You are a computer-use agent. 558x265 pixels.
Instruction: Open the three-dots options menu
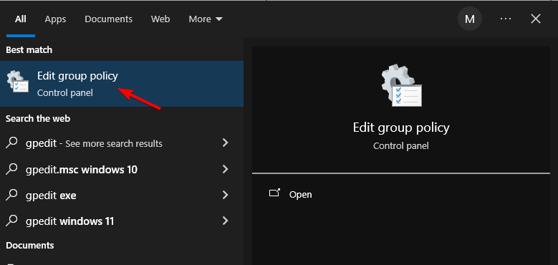tap(505, 19)
